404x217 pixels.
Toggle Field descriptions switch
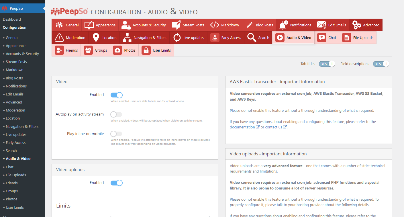click(381, 64)
